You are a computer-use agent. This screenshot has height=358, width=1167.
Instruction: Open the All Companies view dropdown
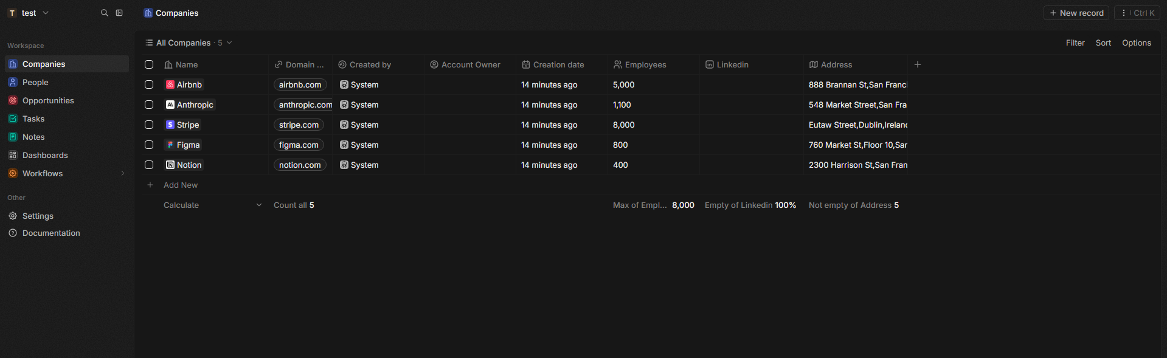189,43
